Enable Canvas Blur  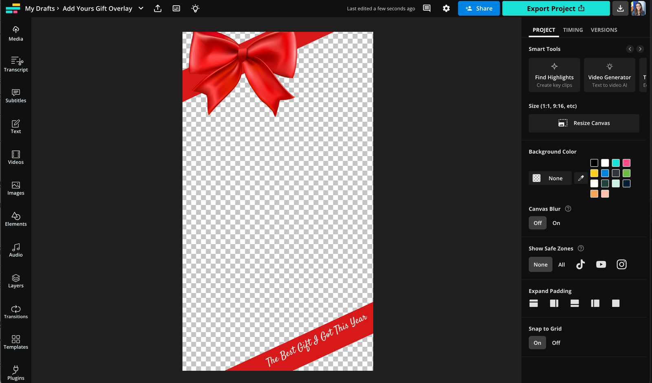point(556,223)
